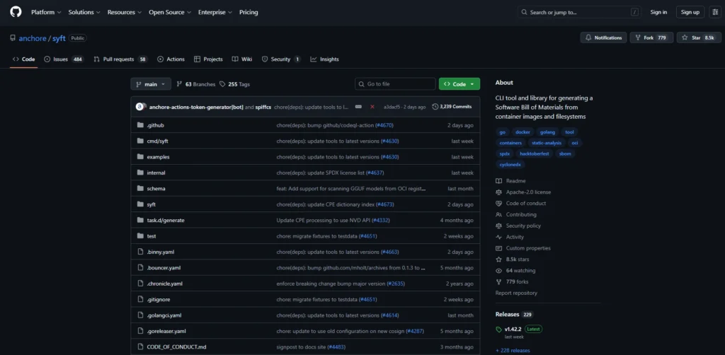
Task: Switch to the Issues tab
Action: [64, 59]
